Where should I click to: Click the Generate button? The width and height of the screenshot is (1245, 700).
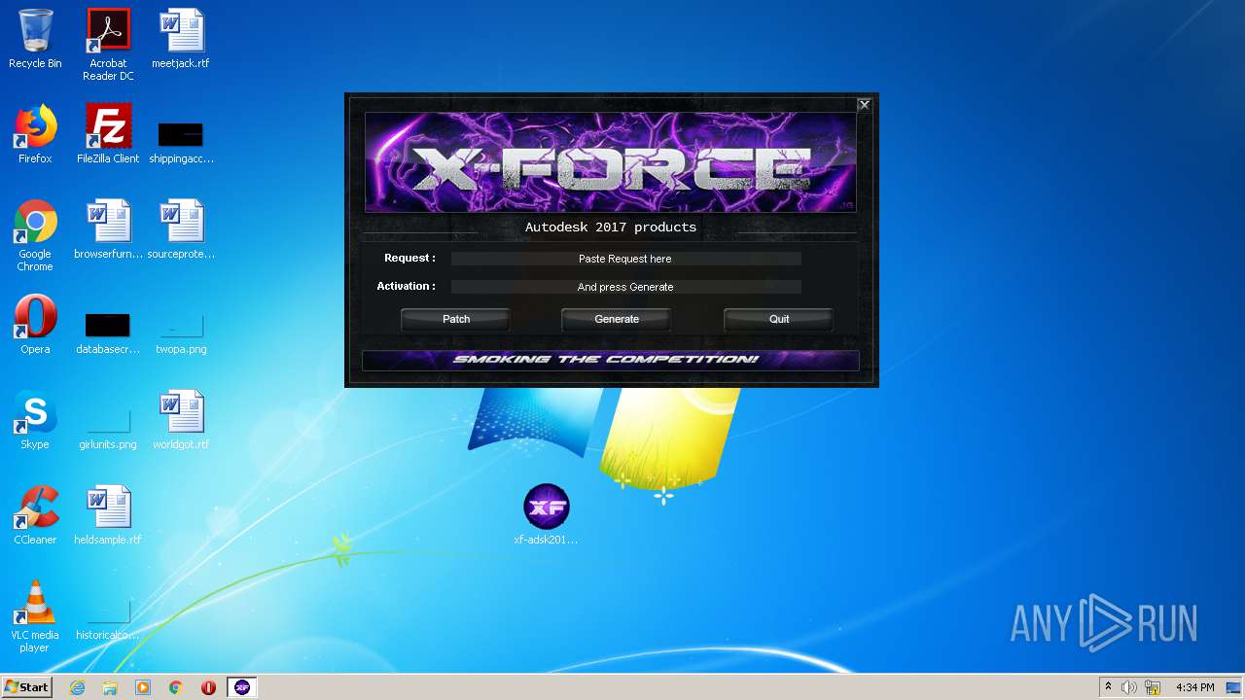click(x=617, y=319)
